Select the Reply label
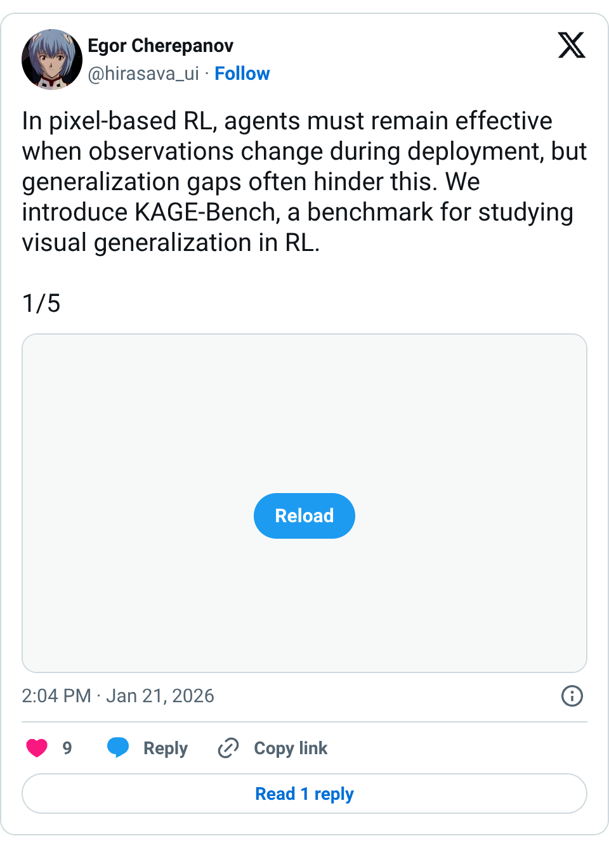The height and width of the screenshot is (848, 609). pos(166,748)
